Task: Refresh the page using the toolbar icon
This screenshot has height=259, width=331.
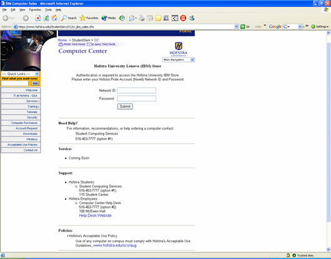Action: pos(46,18)
